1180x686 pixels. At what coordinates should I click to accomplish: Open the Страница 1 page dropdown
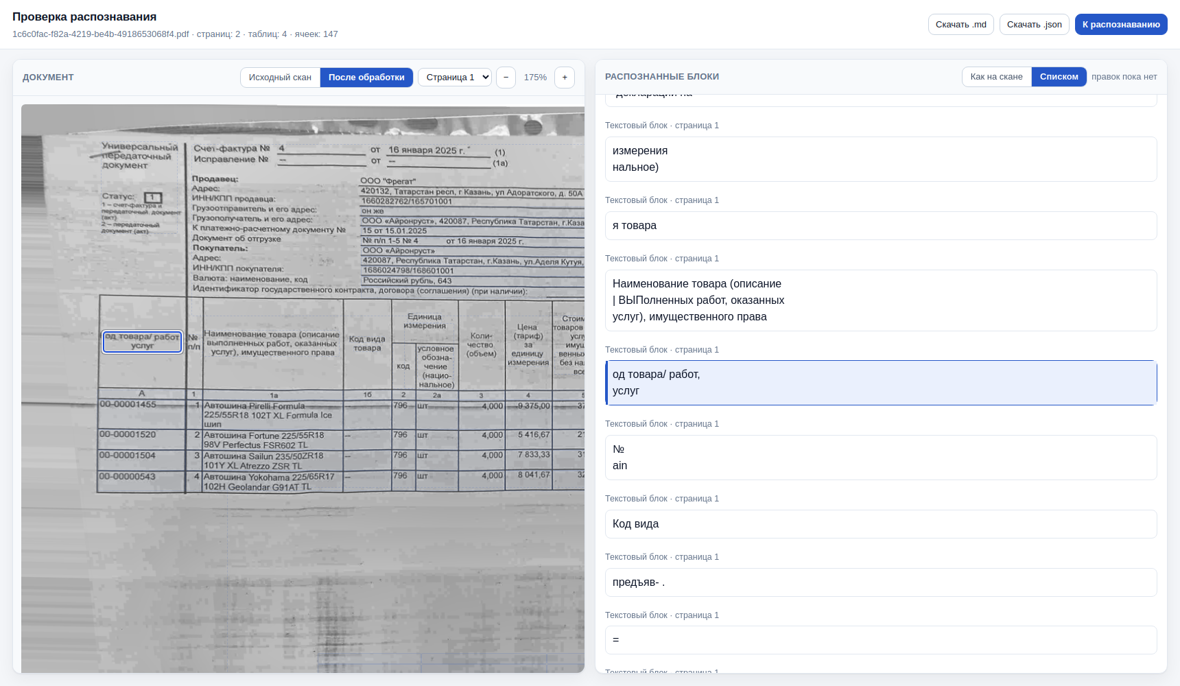pos(455,77)
